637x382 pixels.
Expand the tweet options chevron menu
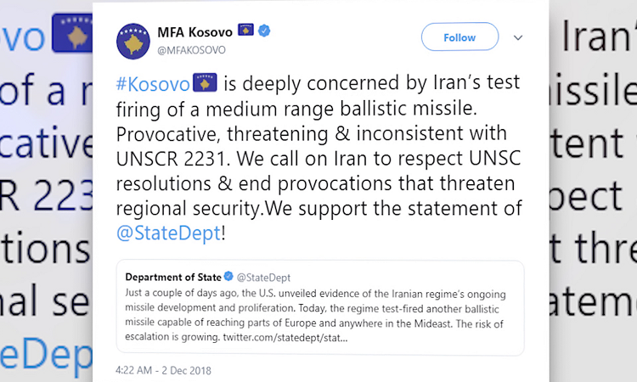pyautogui.click(x=518, y=37)
